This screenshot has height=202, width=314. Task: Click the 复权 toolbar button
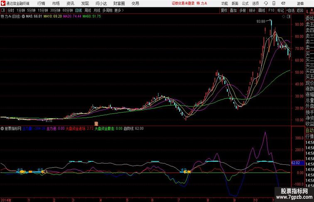pyautogui.click(x=224, y=10)
